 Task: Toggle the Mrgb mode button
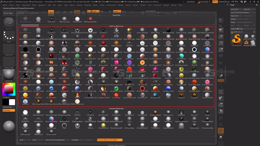[95, 12]
